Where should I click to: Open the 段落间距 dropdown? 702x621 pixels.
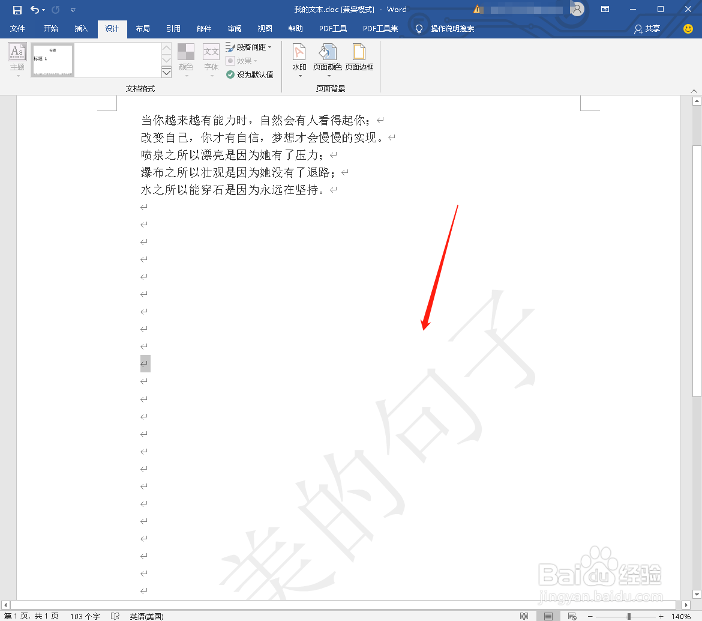click(x=250, y=47)
